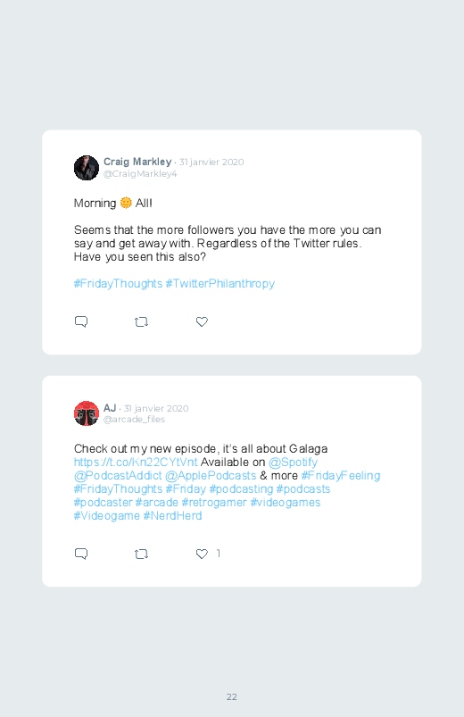Open the #FridayFeeling hashtag
Screen dimensions: 464x717
[341, 476]
